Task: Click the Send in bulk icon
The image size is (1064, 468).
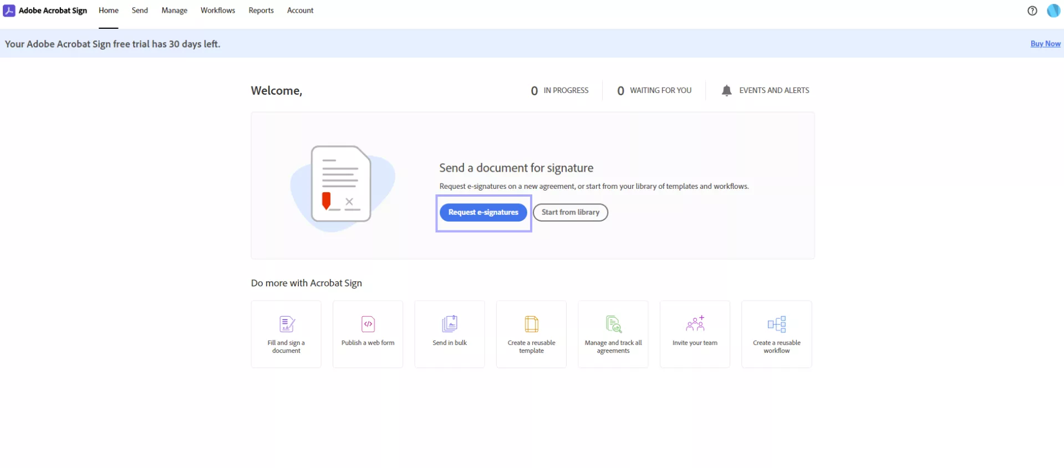Action: [450, 323]
